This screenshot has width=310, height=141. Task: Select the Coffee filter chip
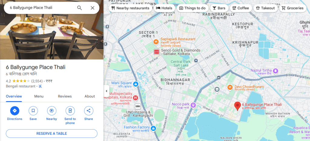241,8
